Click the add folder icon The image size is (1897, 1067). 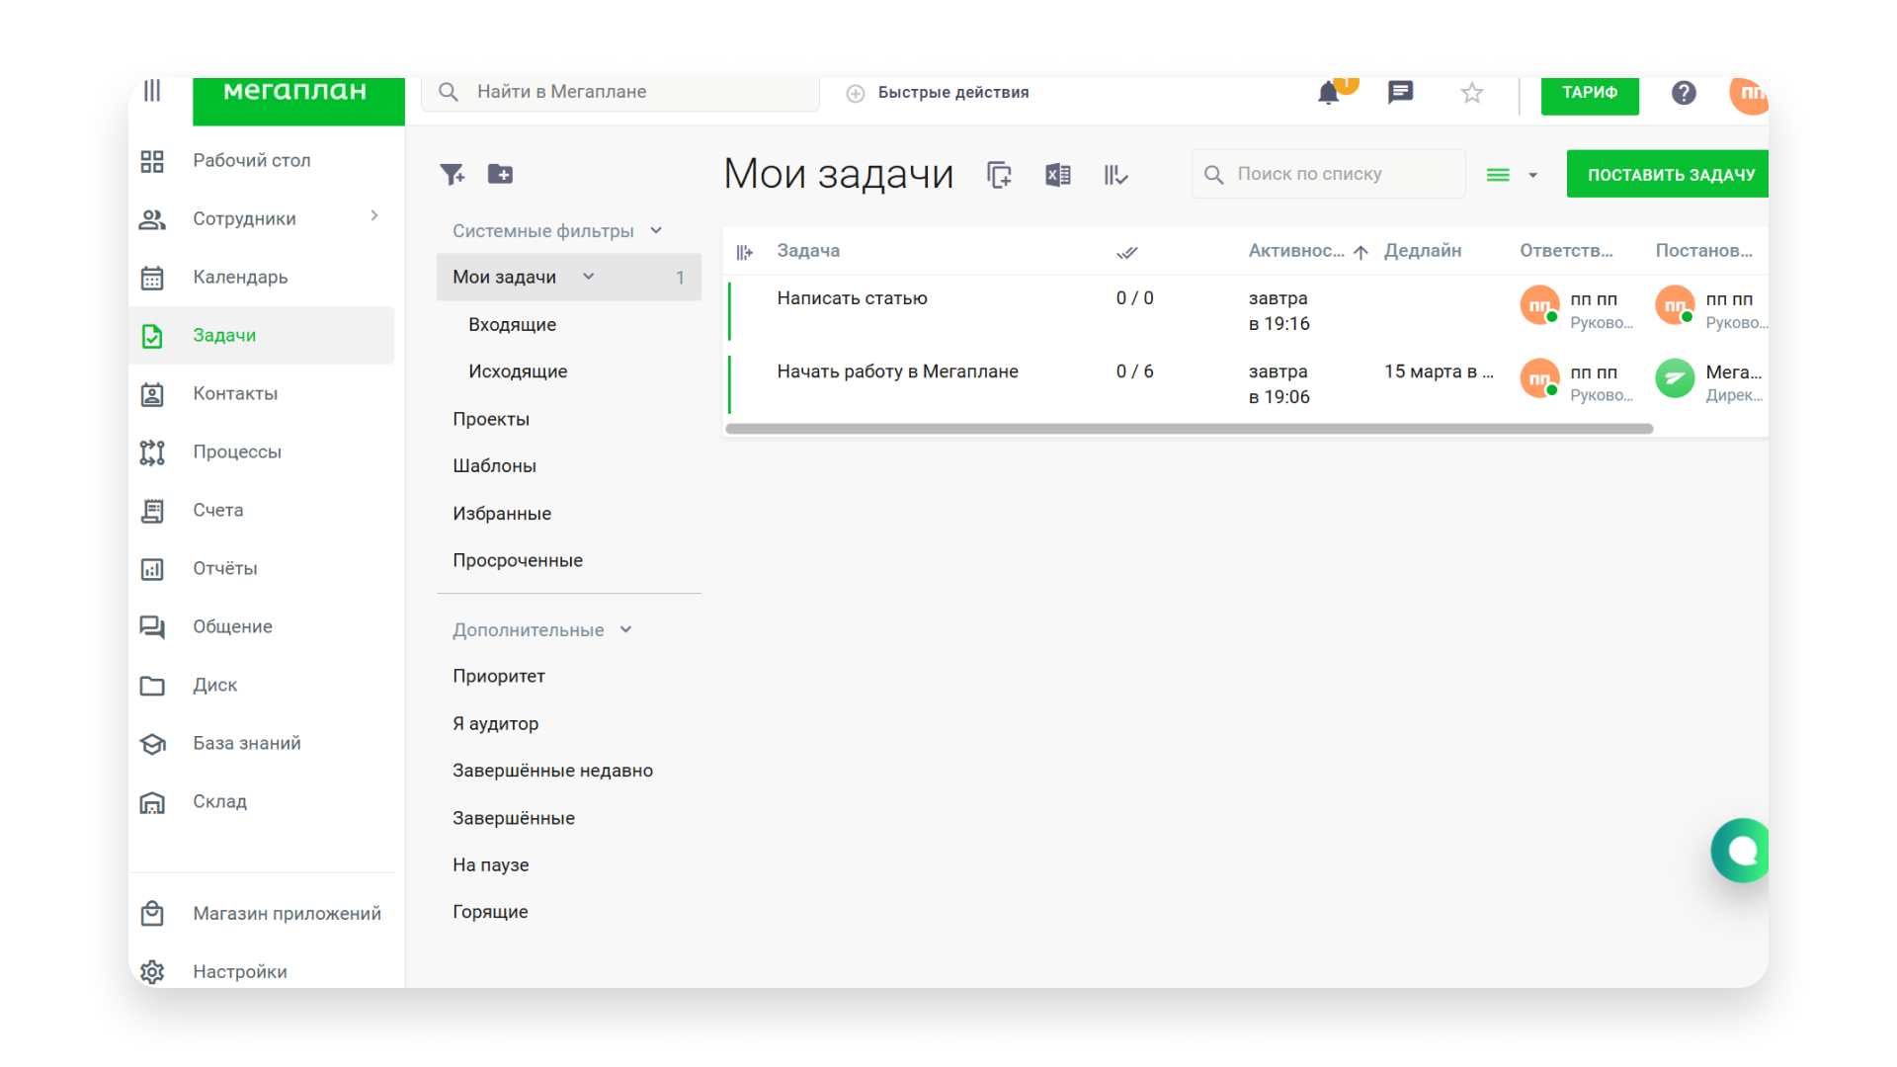tap(501, 175)
